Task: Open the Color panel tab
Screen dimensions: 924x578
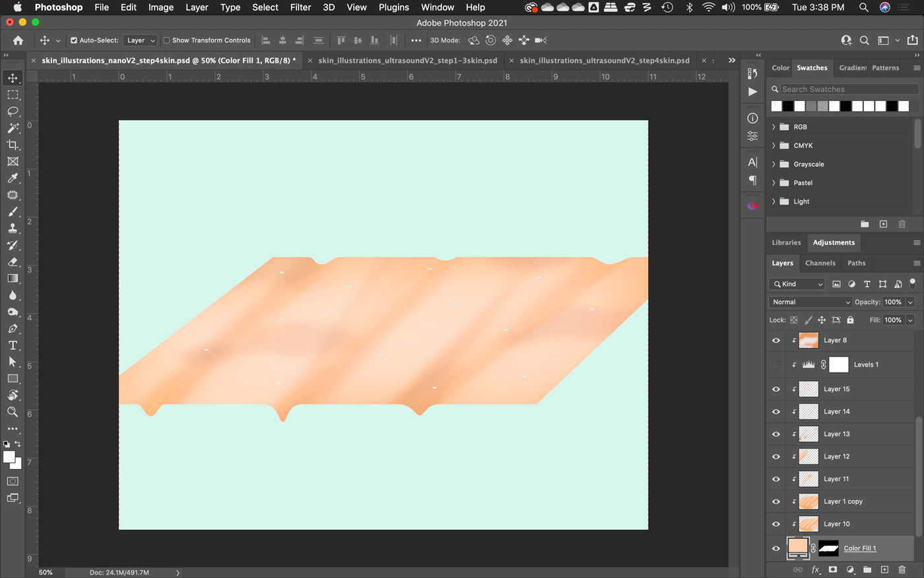Action: pos(781,67)
